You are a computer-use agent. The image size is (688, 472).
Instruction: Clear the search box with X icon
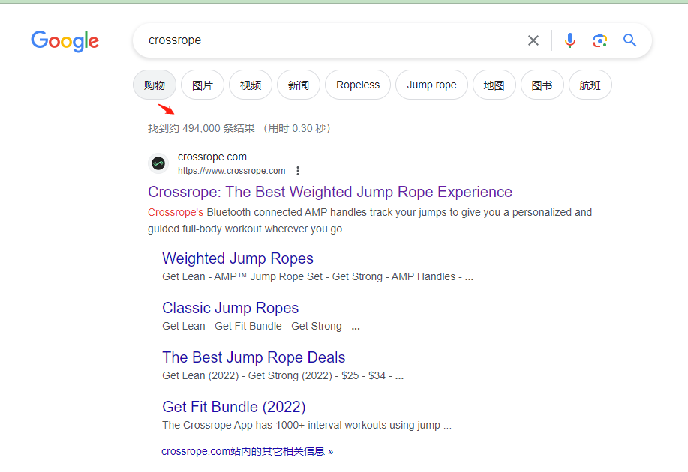pyautogui.click(x=533, y=40)
